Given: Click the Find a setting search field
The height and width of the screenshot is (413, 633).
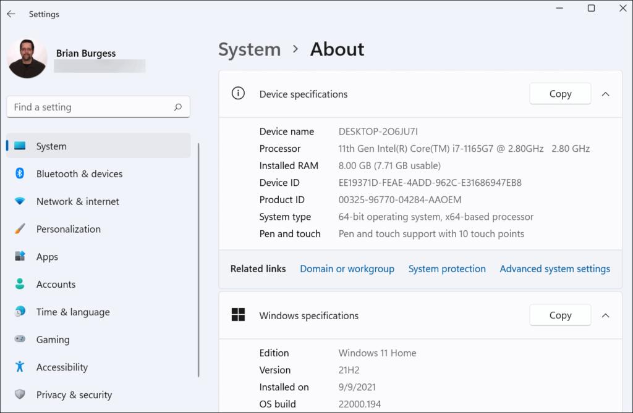Looking at the screenshot, I should pos(98,107).
